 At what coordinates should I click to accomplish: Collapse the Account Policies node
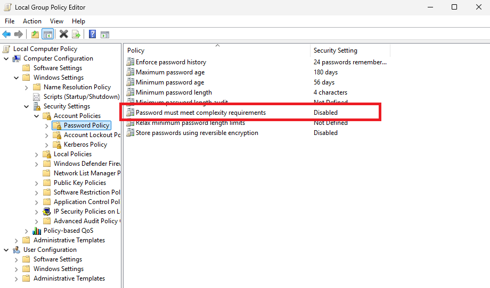coord(36,116)
